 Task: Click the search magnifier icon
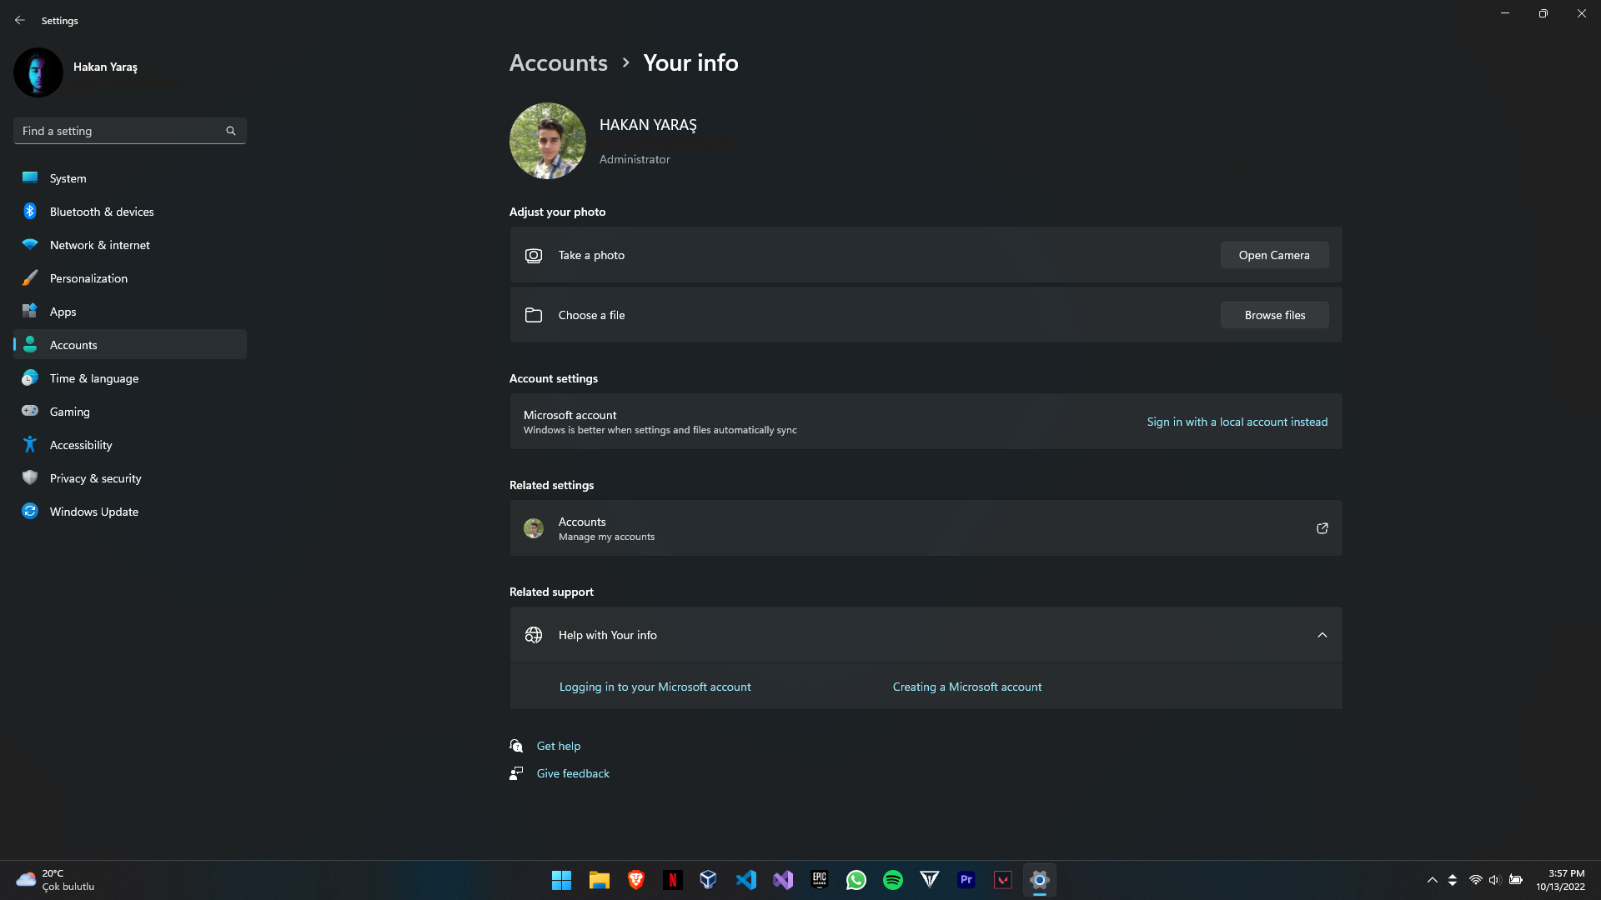231,131
